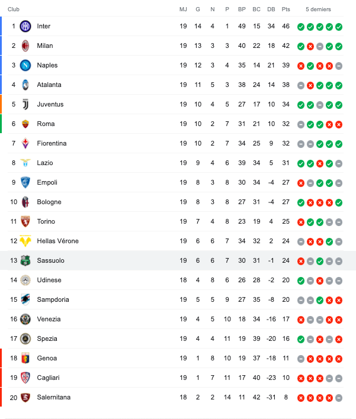Click the Salernitana club name

pyautogui.click(x=53, y=397)
